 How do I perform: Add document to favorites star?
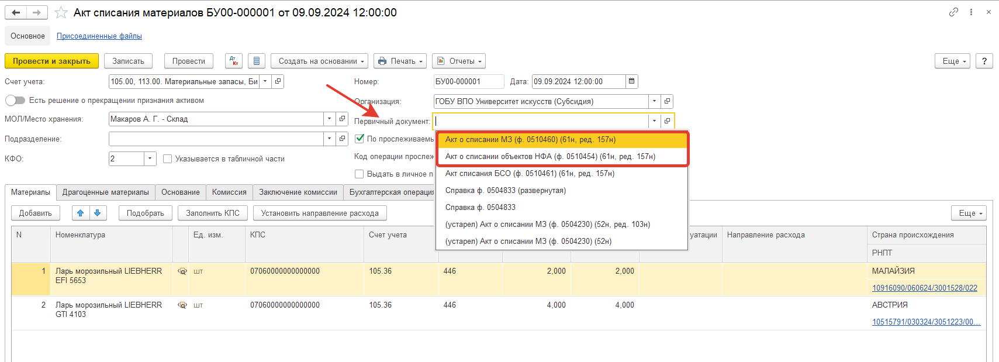coord(61,12)
